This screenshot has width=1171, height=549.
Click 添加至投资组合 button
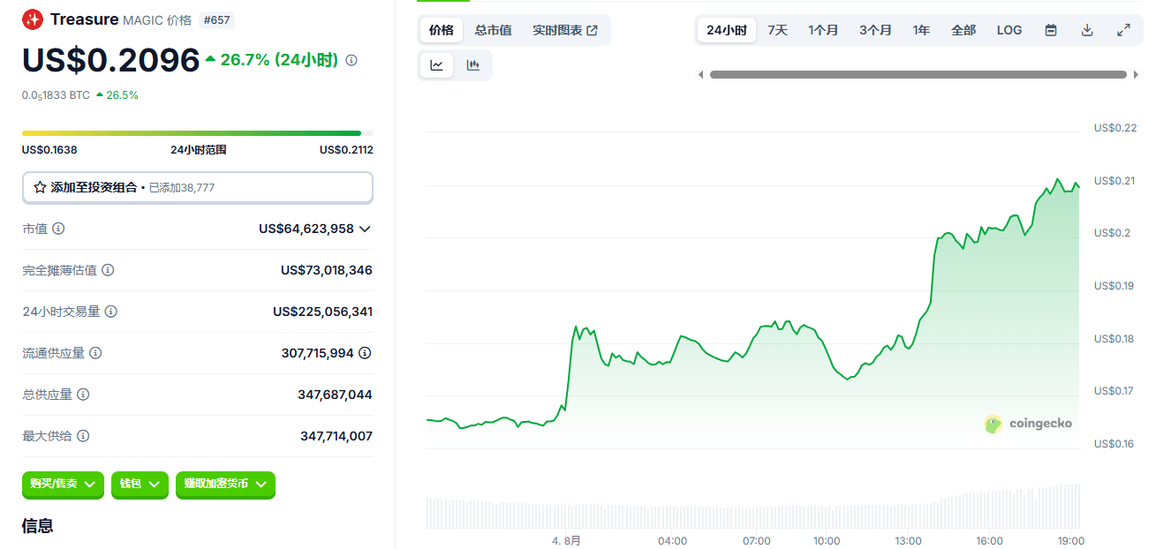[x=198, y=187]
